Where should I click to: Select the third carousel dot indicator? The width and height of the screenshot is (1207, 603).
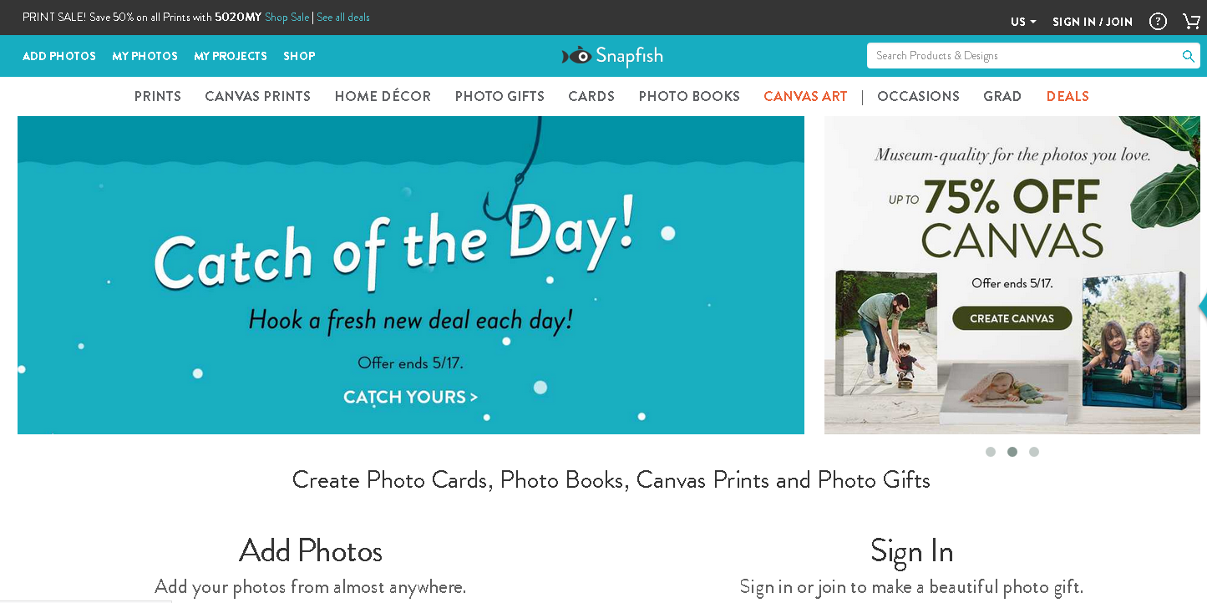(x=1034, y=452)
